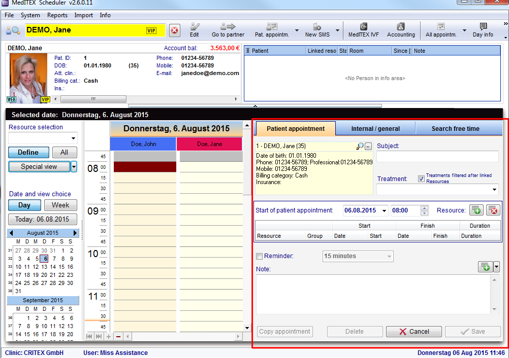This screenshot has width=509, height=358.
Task: Add a resource with green plus icon
Action: click(476, 210)
